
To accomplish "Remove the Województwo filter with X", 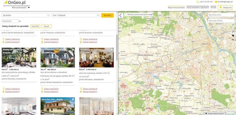I will 20,21.
